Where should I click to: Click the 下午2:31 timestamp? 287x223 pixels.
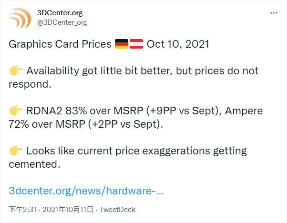[x=21, y=210]
